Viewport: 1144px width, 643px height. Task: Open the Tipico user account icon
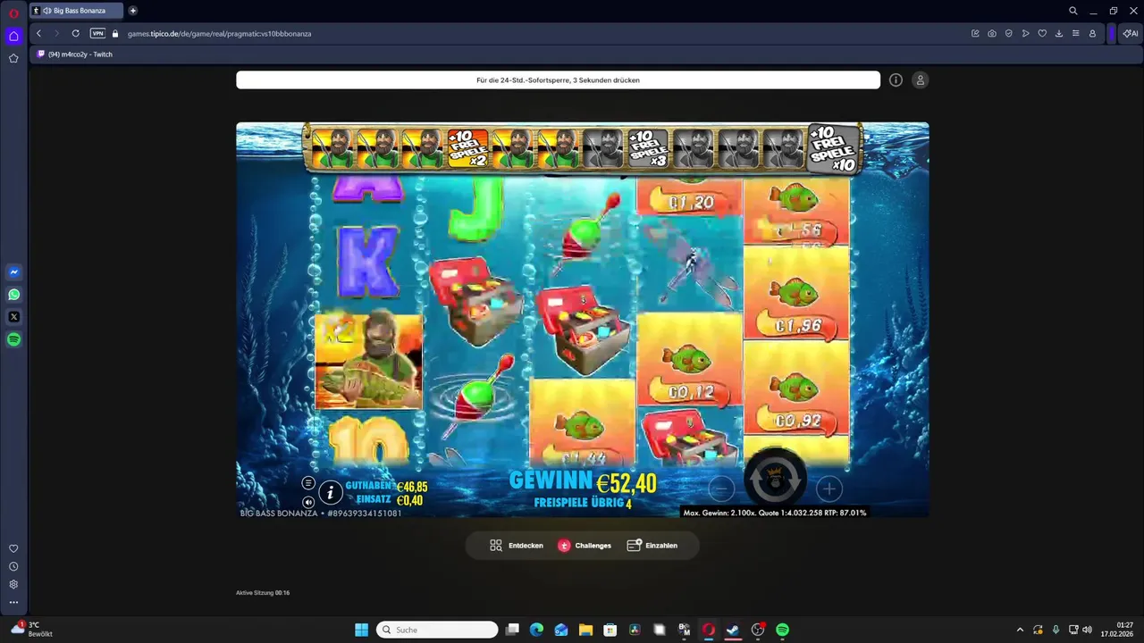(x=920, y=80)
